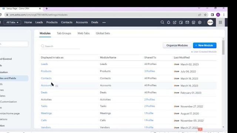
Task: Open Customize Home page in sidebar
Action: (x=10, y=113)
